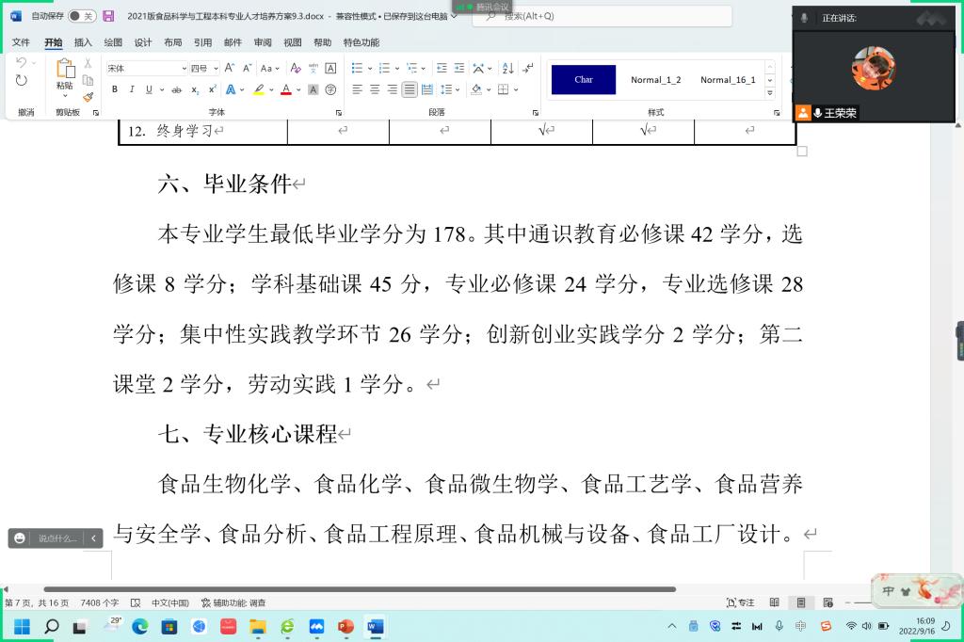Toggle Print Layout view button
Screen dimensions: 964x642
click(801, 602)
